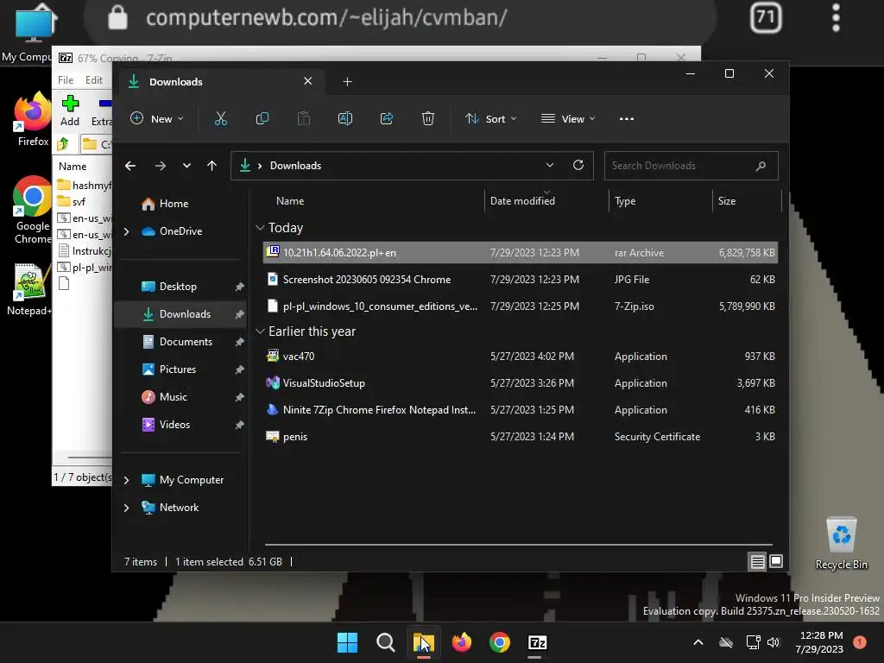Select Videos in navigation pane
The width and height of the screenshot is (884, 663).
[166, 425]
